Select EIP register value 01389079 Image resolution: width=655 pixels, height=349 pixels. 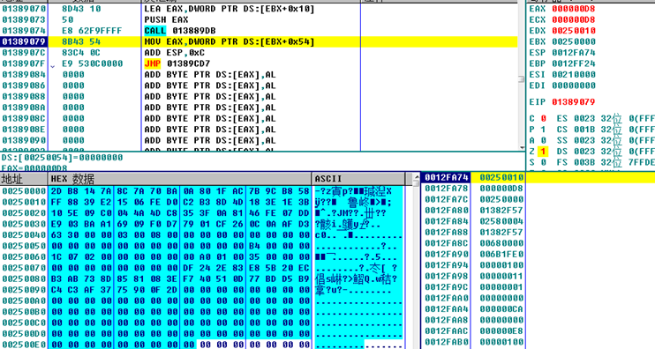574,101
